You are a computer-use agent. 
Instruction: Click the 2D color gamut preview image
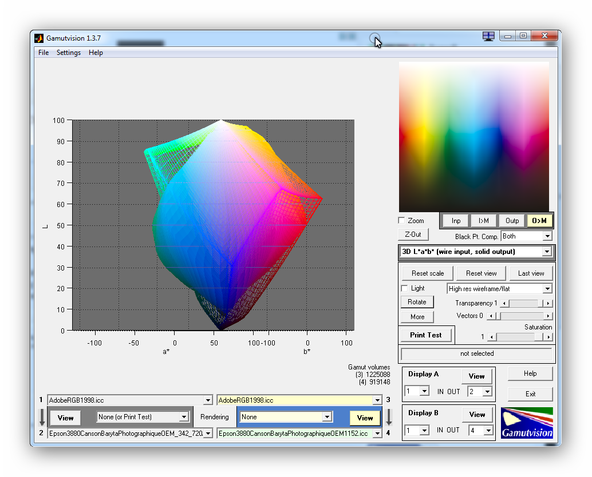click(x=473, y=137)
